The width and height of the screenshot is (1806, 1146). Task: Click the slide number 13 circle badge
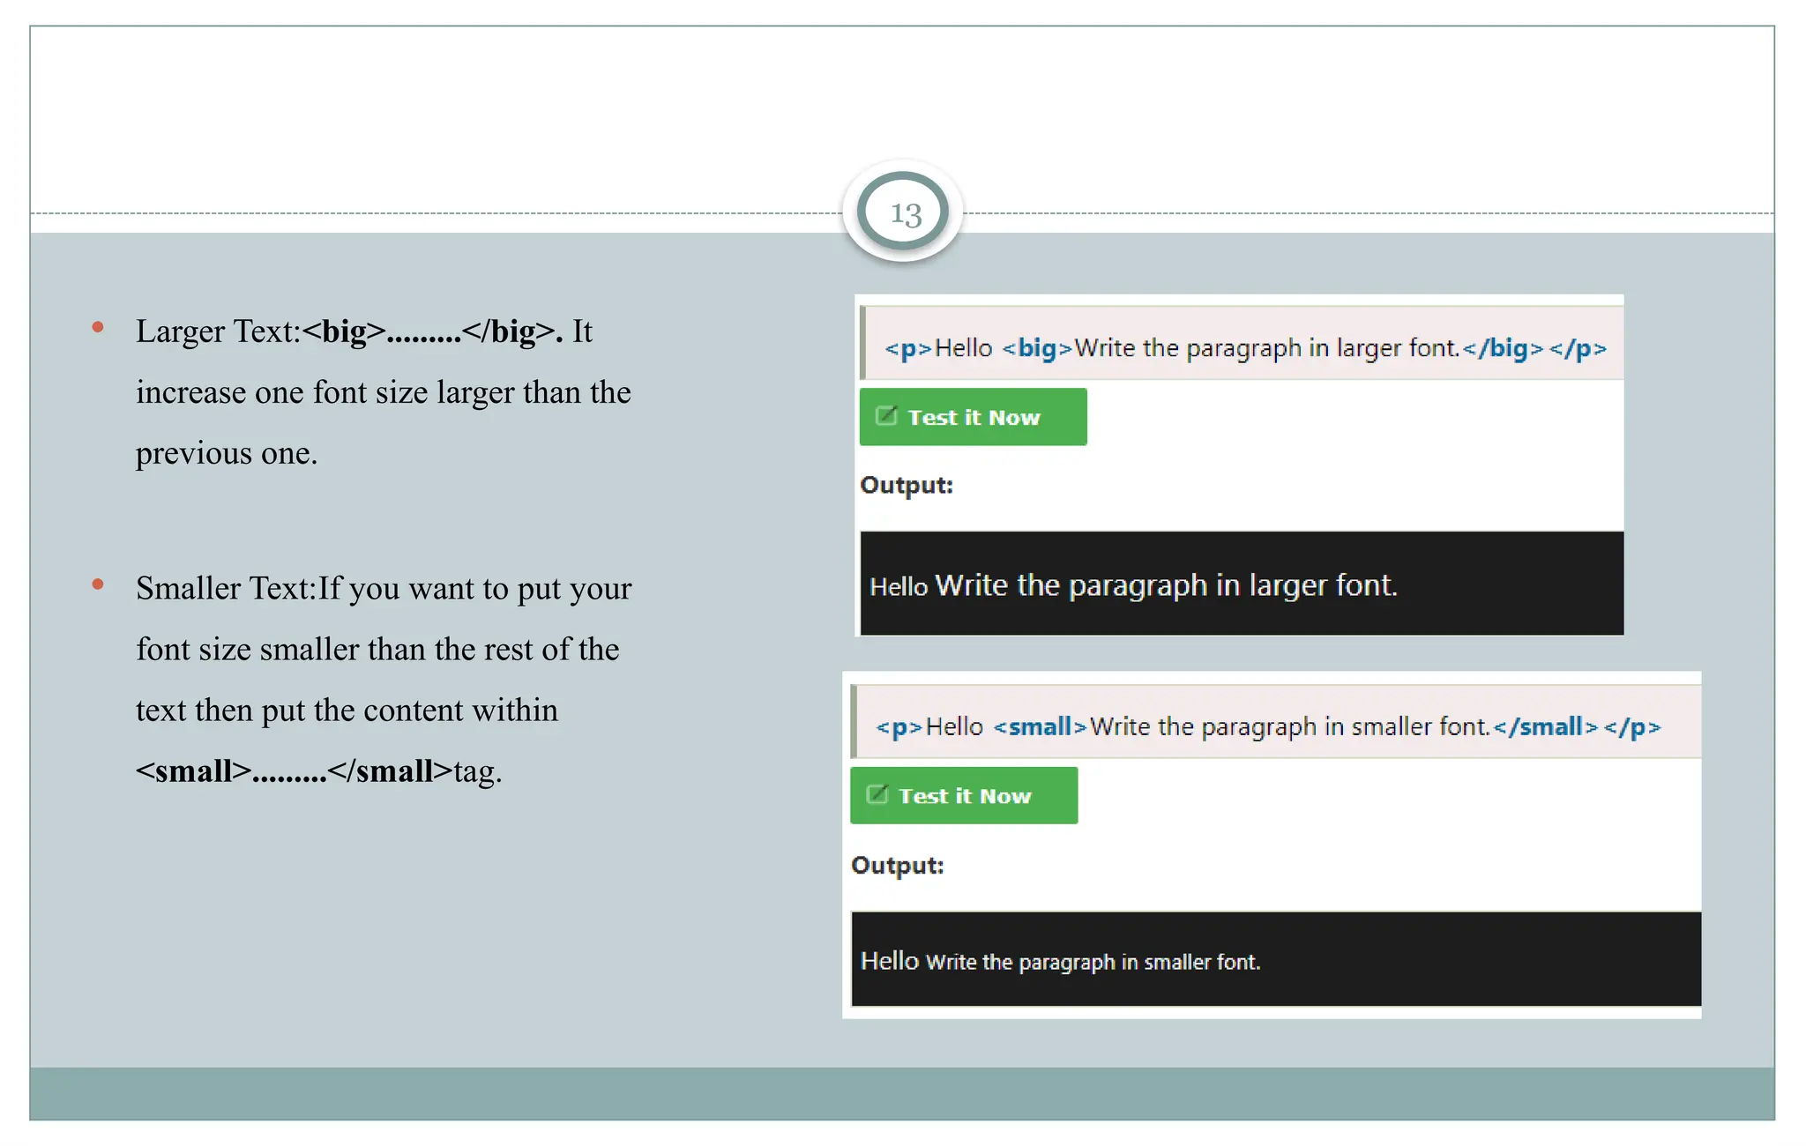click(x=903, y=212)
